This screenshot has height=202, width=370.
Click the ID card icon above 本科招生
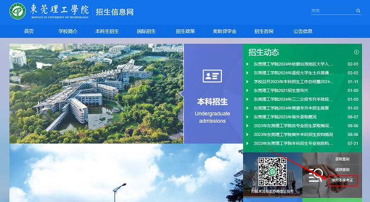[212, 76]
